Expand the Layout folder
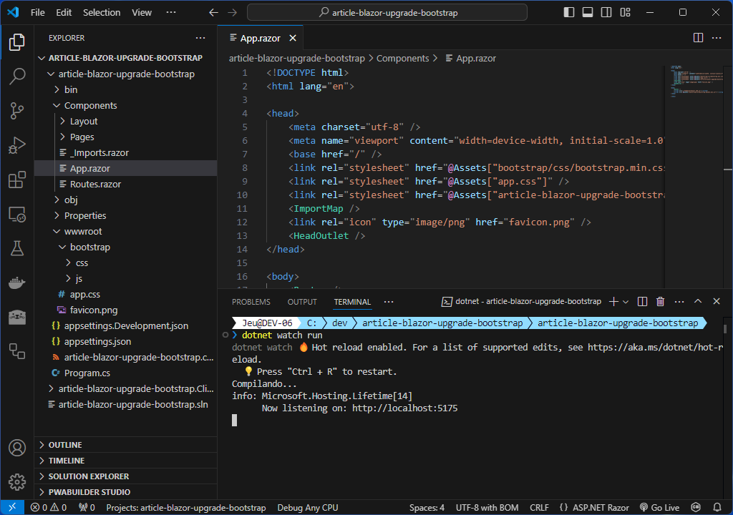 pos(125,121)
